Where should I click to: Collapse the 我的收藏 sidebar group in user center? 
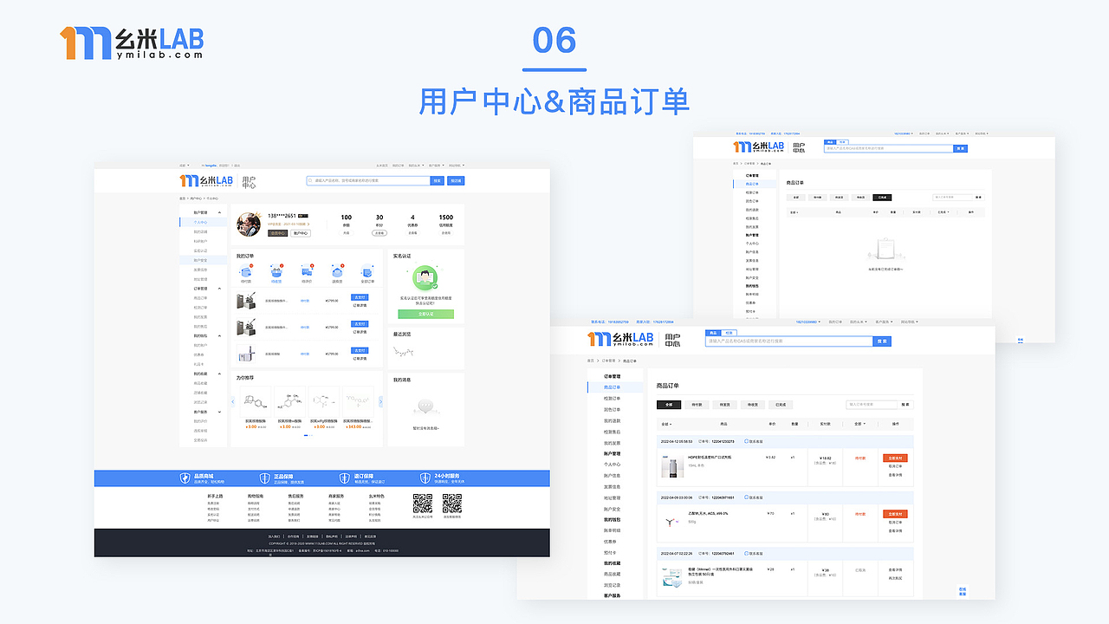coord(219,374)
